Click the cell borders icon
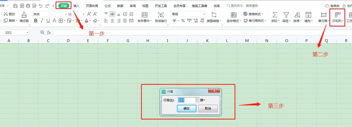This screenshot has height=127, width=352. coord(61,21)
